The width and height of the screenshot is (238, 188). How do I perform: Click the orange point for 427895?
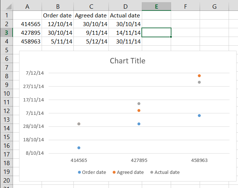point(139,110)
